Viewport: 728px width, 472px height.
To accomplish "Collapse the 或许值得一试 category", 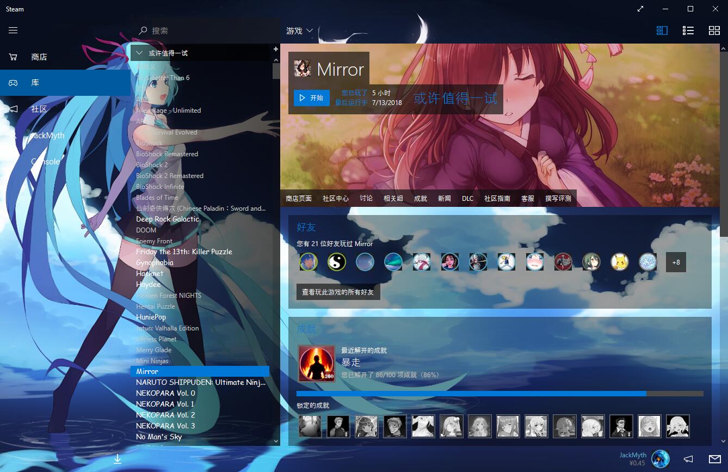I will (x=139, y=53).
